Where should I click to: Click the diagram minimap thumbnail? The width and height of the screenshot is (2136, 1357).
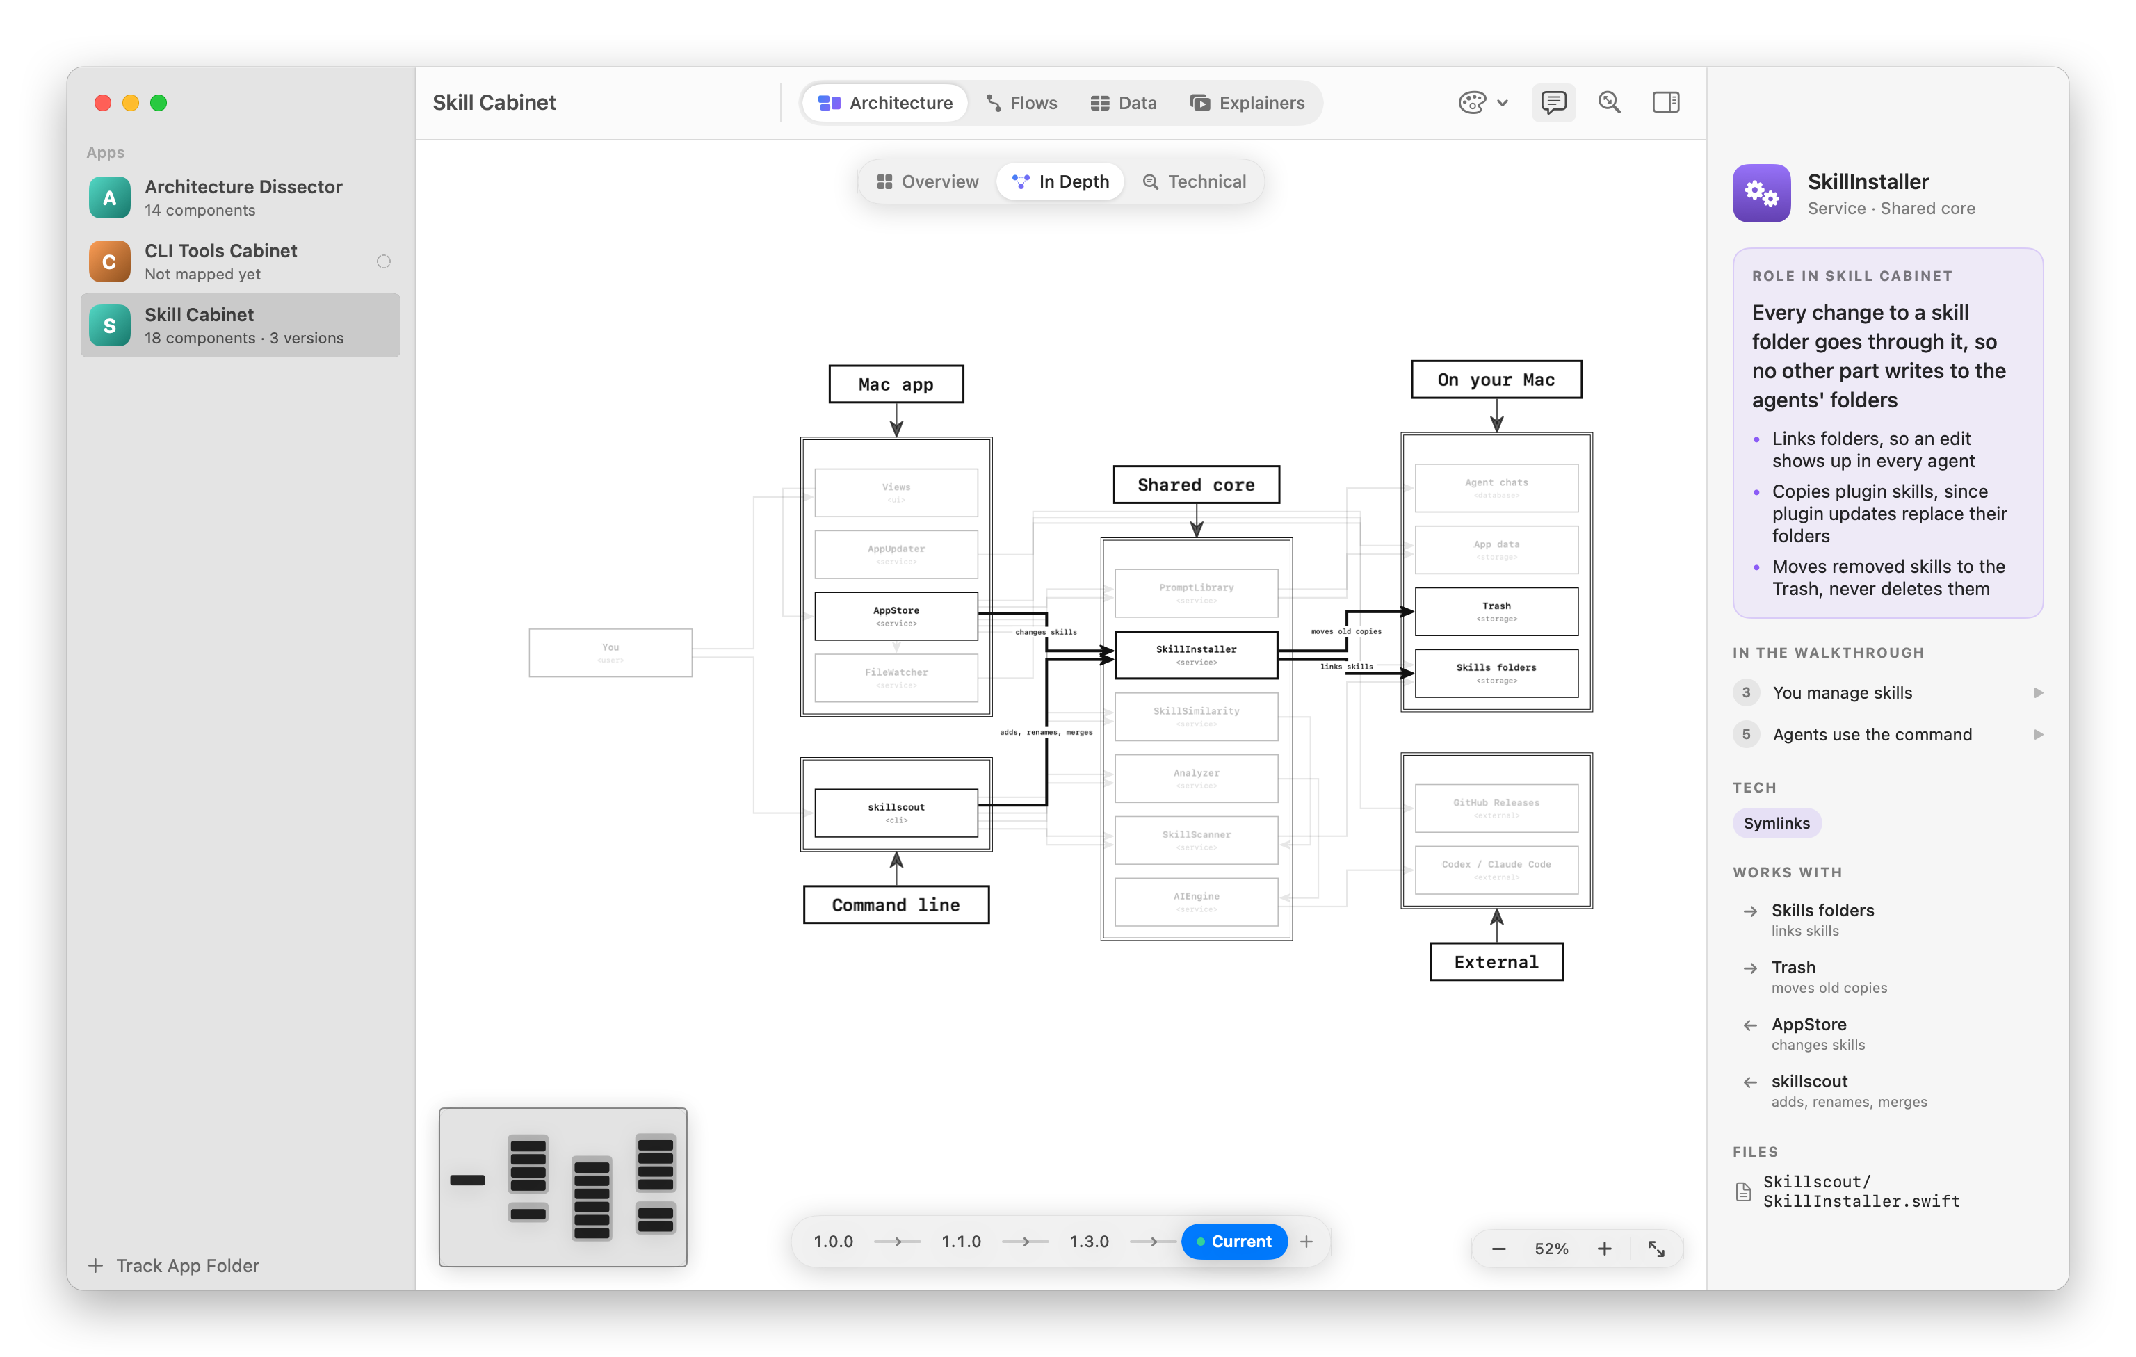[x=563, y=1187]
